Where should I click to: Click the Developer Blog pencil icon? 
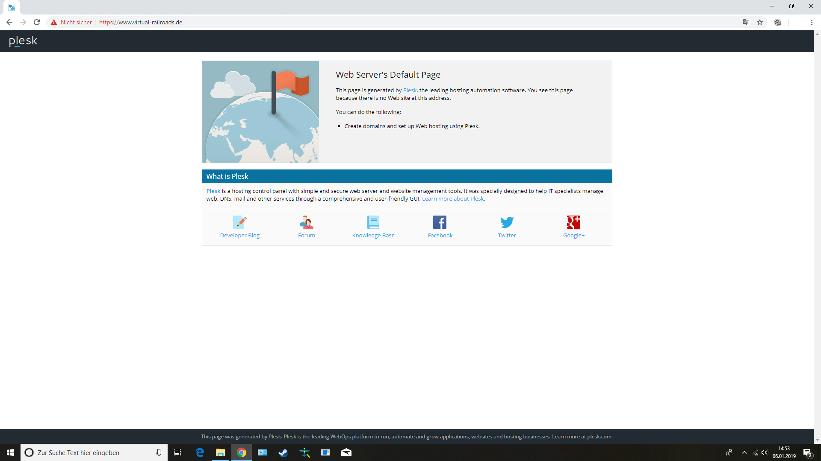point(239,222)
